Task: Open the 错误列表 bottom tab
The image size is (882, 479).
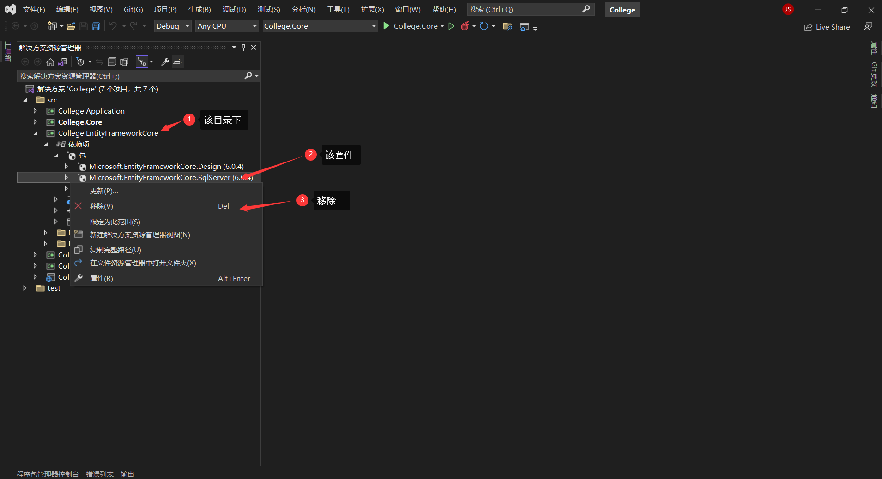Action: point(100,474)
